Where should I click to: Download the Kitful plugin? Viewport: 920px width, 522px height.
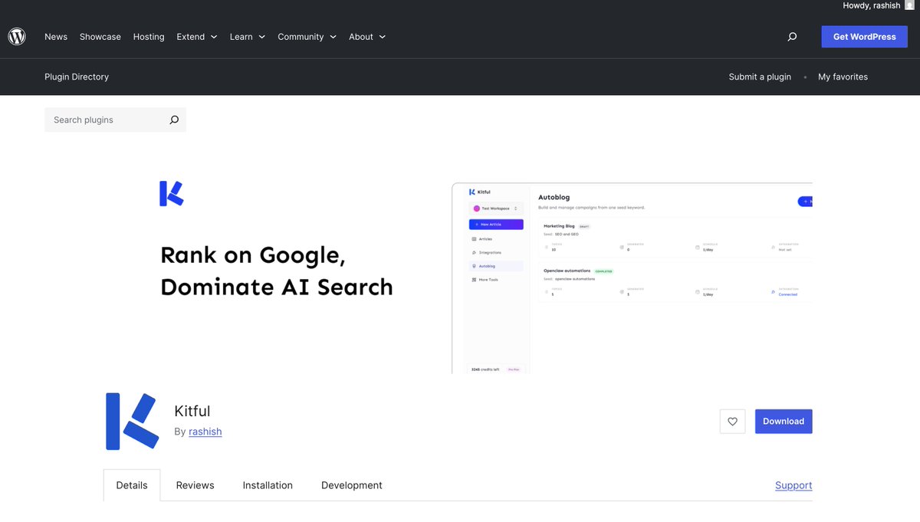(x=784, y=422)
